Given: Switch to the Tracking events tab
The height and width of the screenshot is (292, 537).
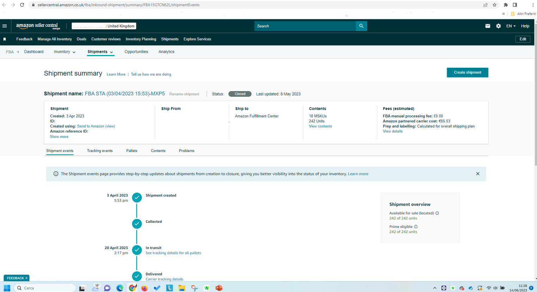Looking at the screenshot, I should tap(100, 151).
